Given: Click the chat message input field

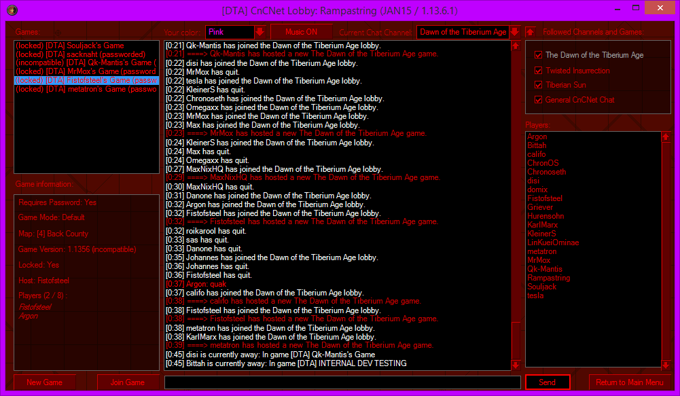Looking at the screenshot, I should (x=342, y=382).
